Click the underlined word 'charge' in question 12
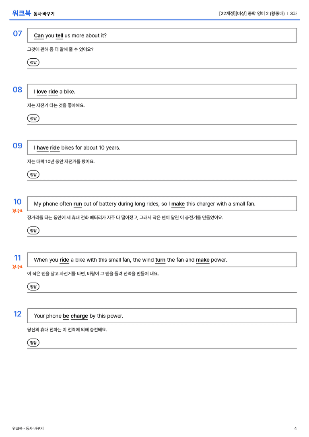 pos(79,316)
